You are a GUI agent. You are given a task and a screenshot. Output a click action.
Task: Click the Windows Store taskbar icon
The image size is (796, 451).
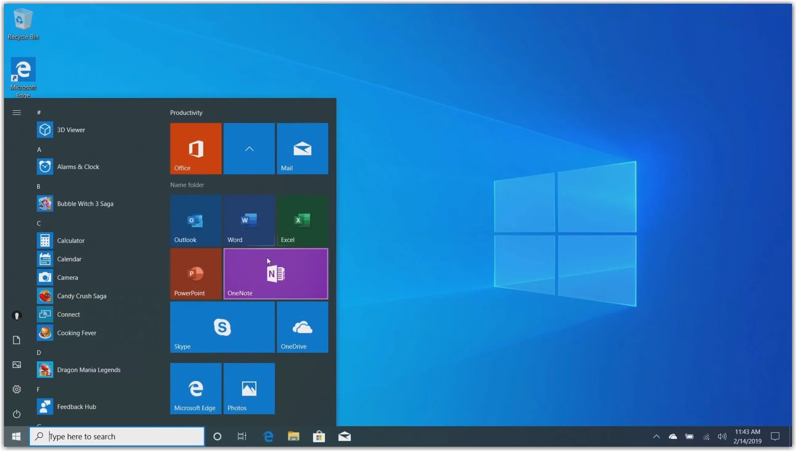(x=319, y=436)
